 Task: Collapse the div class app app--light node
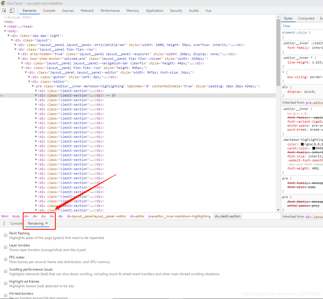pos(9,36)
